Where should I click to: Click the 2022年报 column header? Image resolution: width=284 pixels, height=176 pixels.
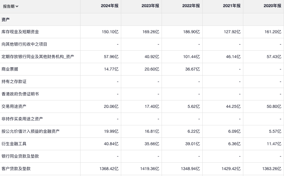[x=191, y=6]
